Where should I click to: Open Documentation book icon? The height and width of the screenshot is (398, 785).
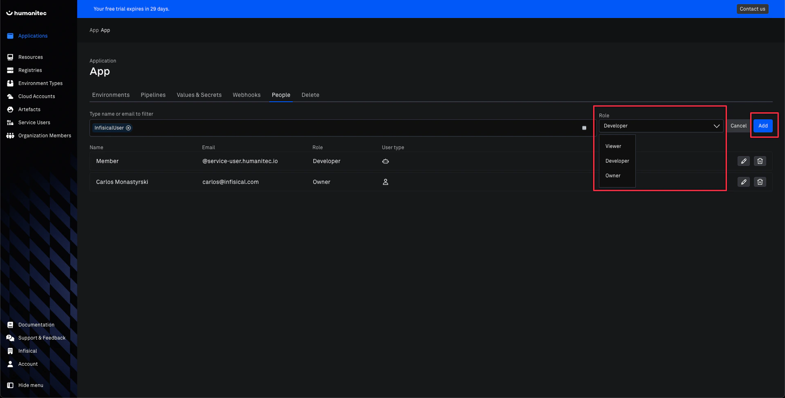(x=10, y=325)
